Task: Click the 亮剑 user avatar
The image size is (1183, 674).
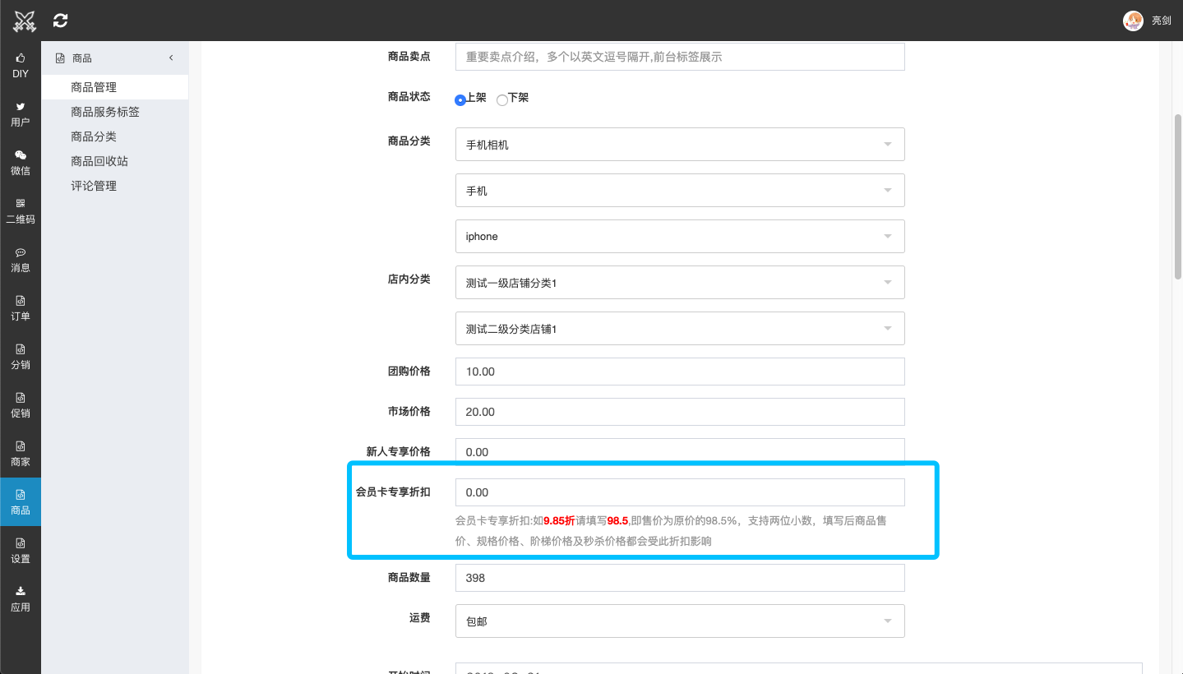Action: (x=1134, y=20)
